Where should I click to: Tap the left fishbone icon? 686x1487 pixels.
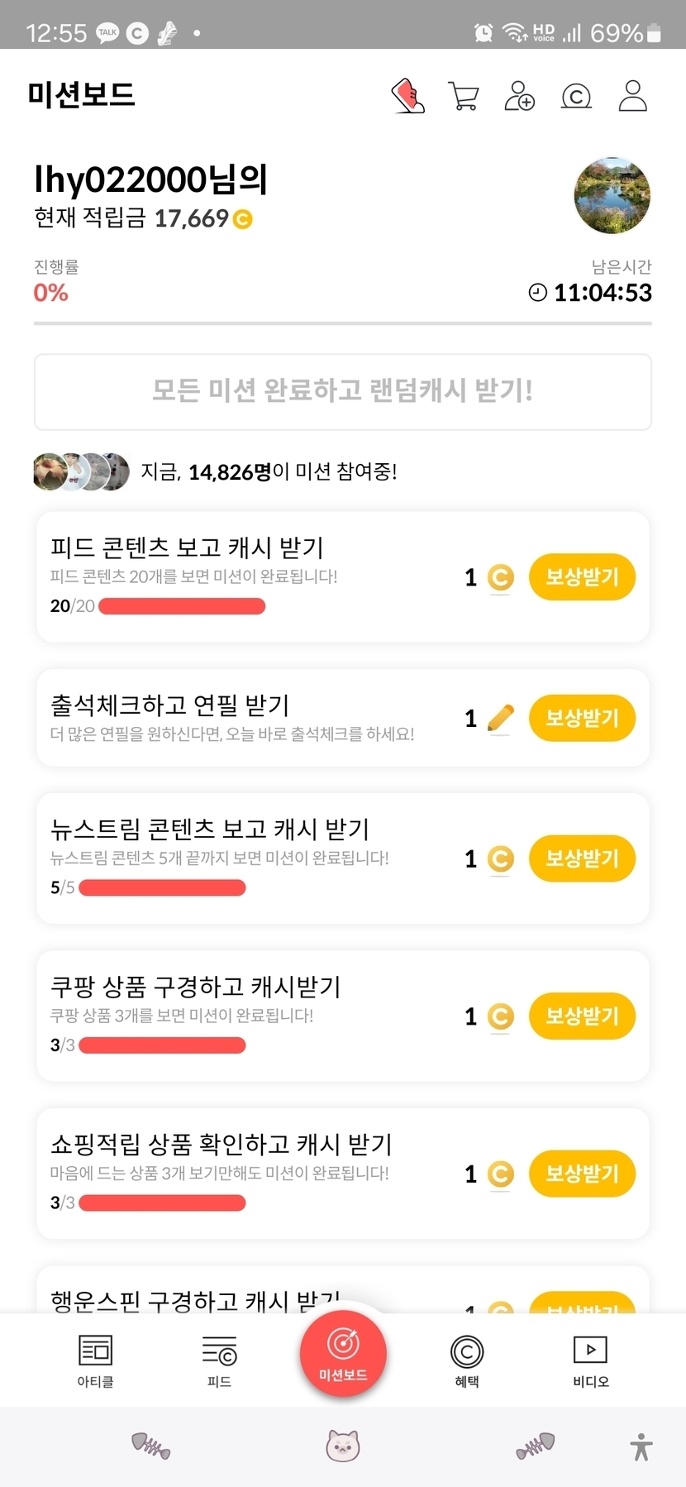point(151,1446)
